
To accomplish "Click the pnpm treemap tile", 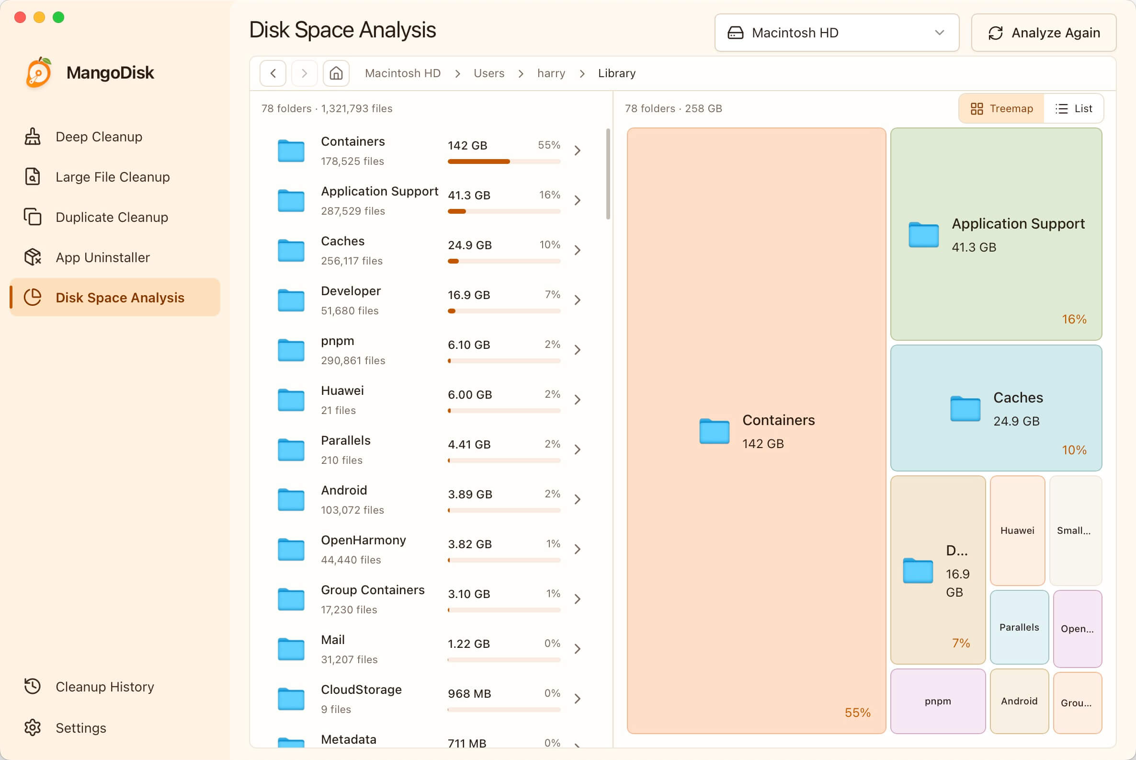I will [x=938, y=702].
